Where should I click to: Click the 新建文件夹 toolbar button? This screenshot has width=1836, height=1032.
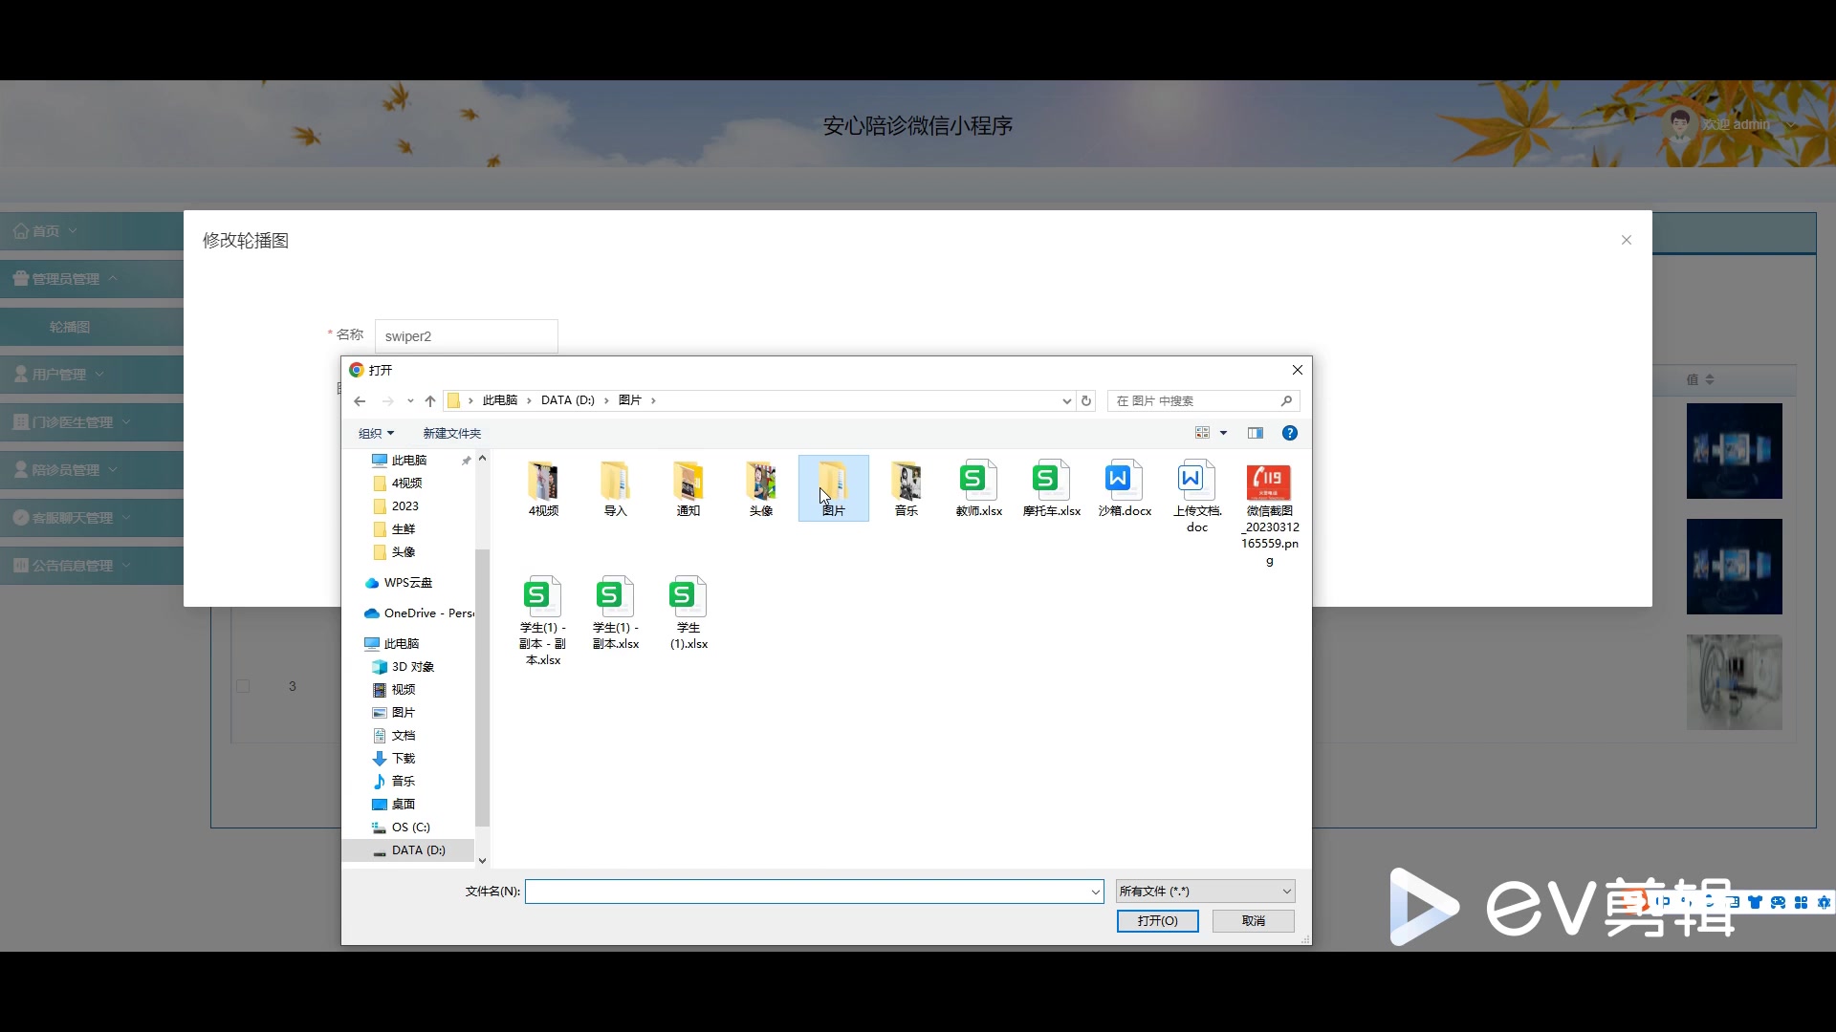coord(451,434)
